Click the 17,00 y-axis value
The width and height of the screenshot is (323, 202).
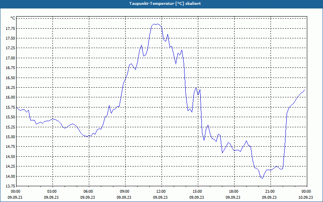[x=10, y=58]
